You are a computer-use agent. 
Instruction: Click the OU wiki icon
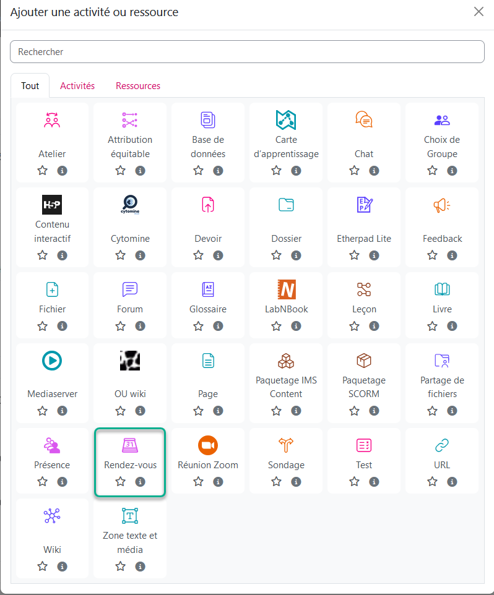click(x=130, y=360)
